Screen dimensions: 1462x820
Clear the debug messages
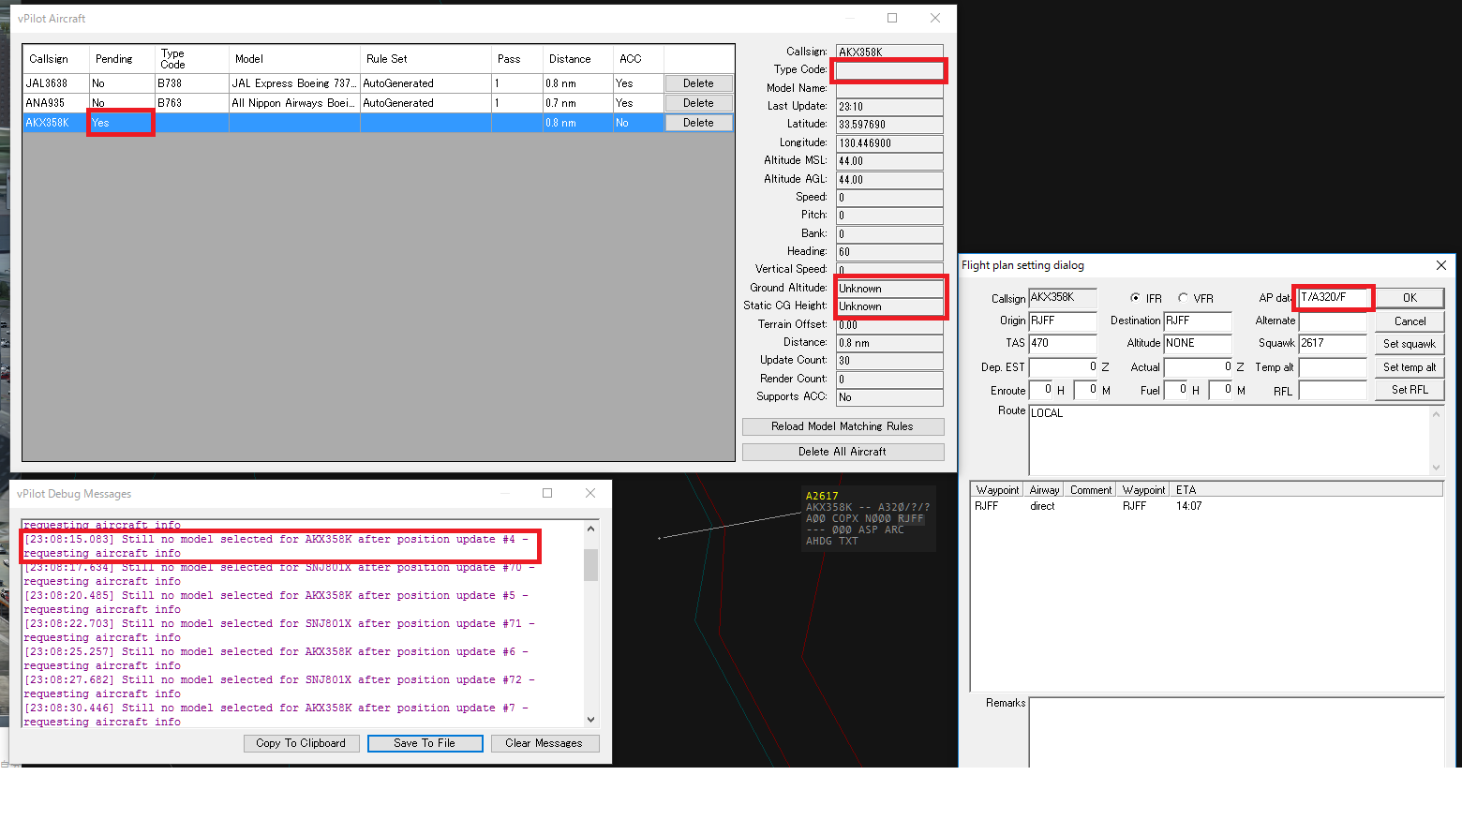(544, 743)
